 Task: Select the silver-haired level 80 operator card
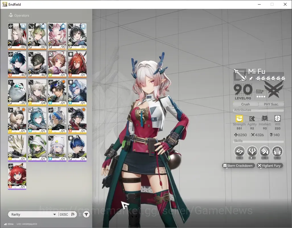coord(17,36)
